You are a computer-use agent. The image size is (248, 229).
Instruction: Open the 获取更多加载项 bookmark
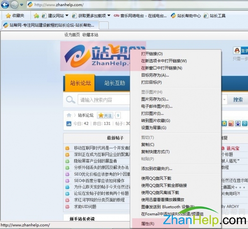tap(89, 16)
